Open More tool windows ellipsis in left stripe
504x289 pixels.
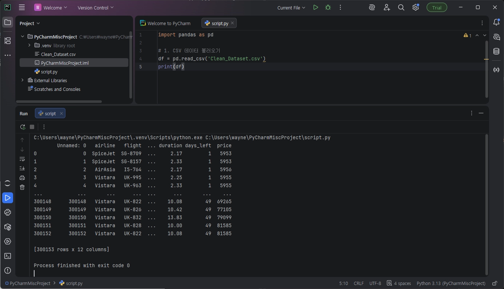pyautogui.click(x=7, y=55)
